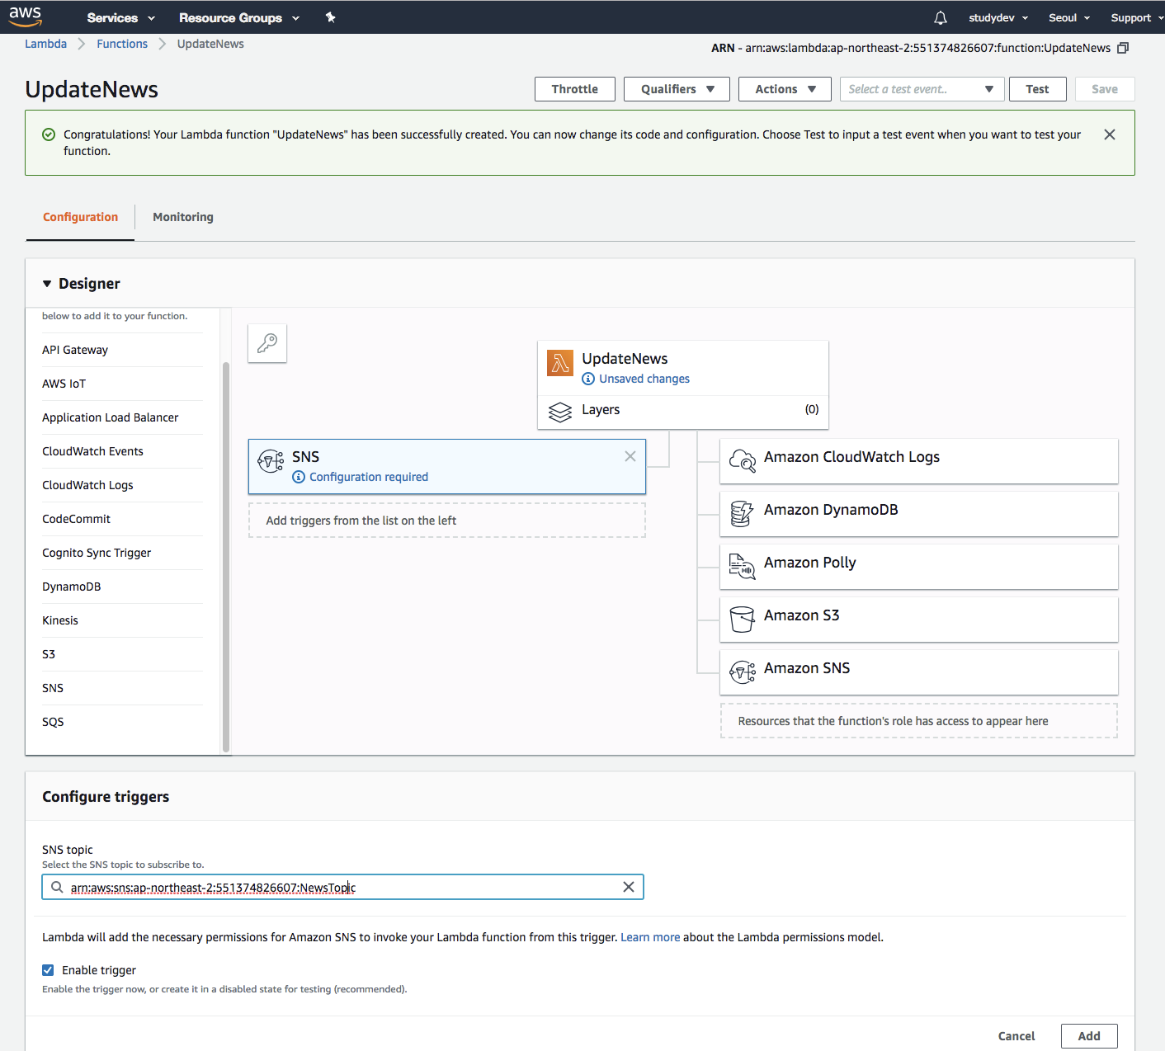Clear the SNS topic field with X
The width and height of the screenshot is (1165, 1051).
629,887
